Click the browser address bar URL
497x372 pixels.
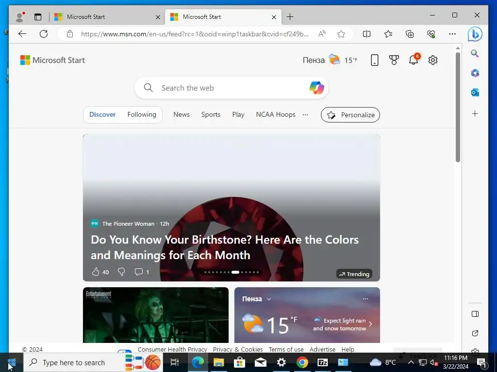(195, 34)
